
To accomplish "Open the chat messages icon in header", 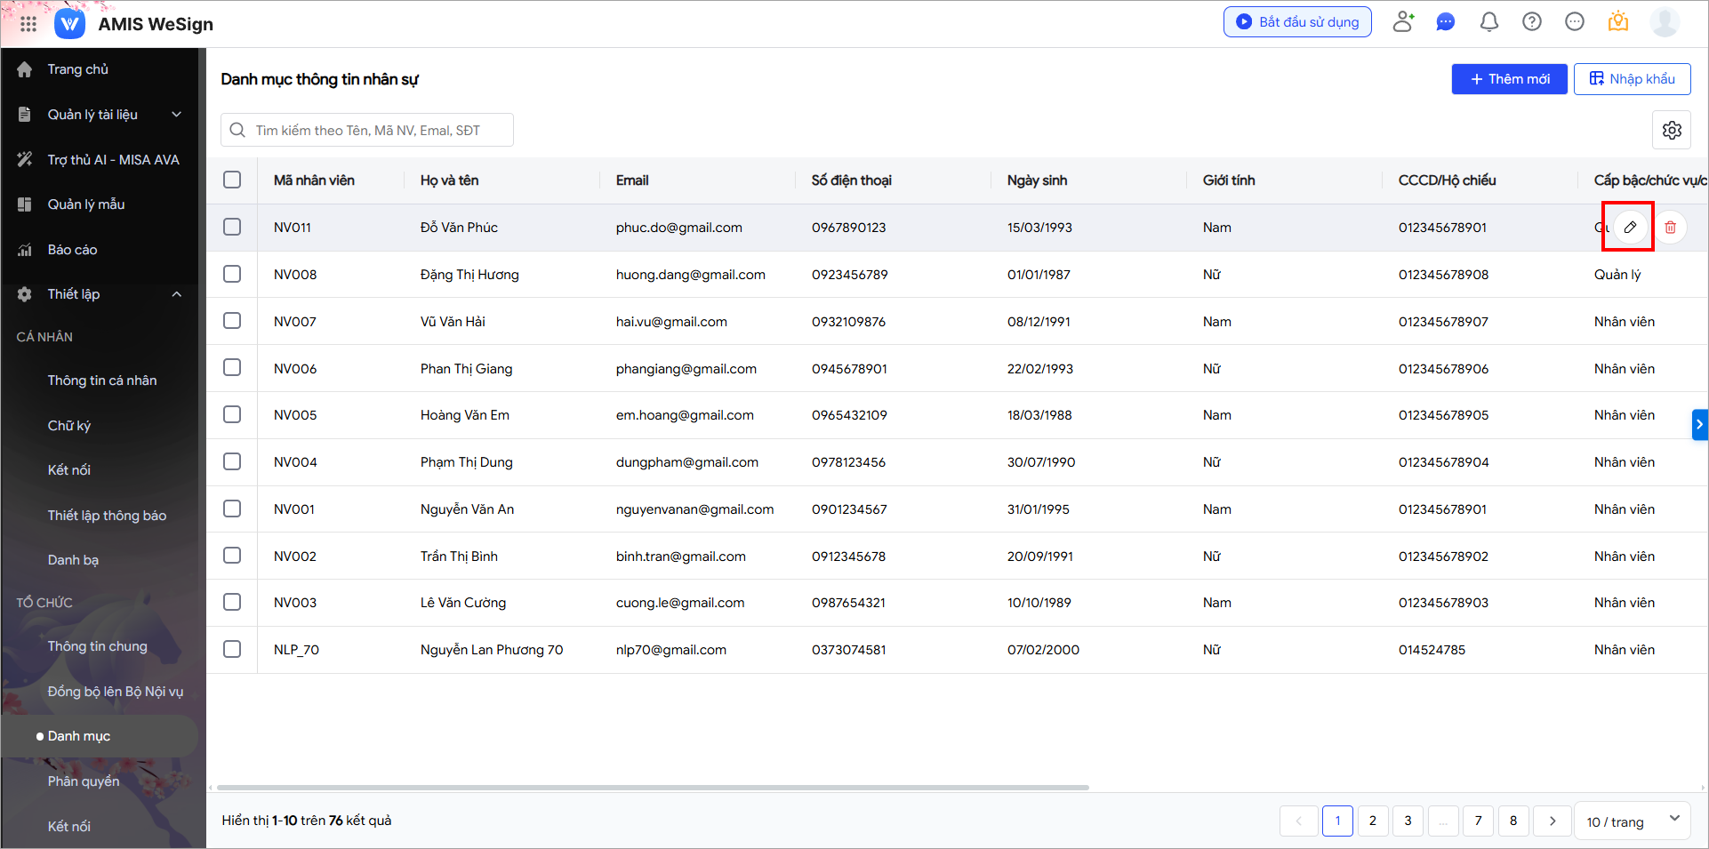I will tap(1446, 22).
